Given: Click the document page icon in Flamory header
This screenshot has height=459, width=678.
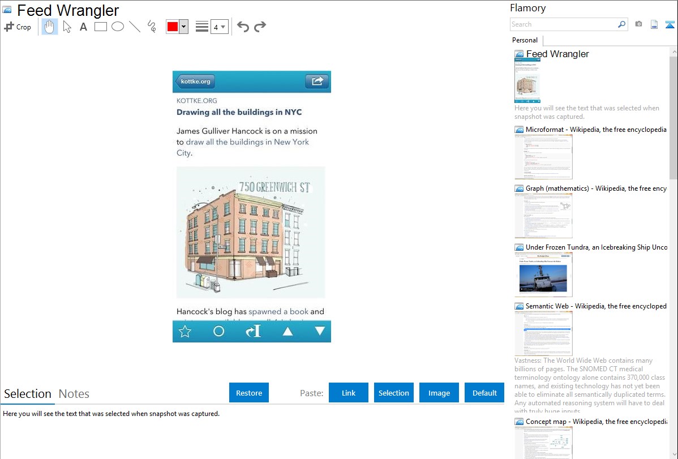Looking at the screenshot, I should pos(654,24).
